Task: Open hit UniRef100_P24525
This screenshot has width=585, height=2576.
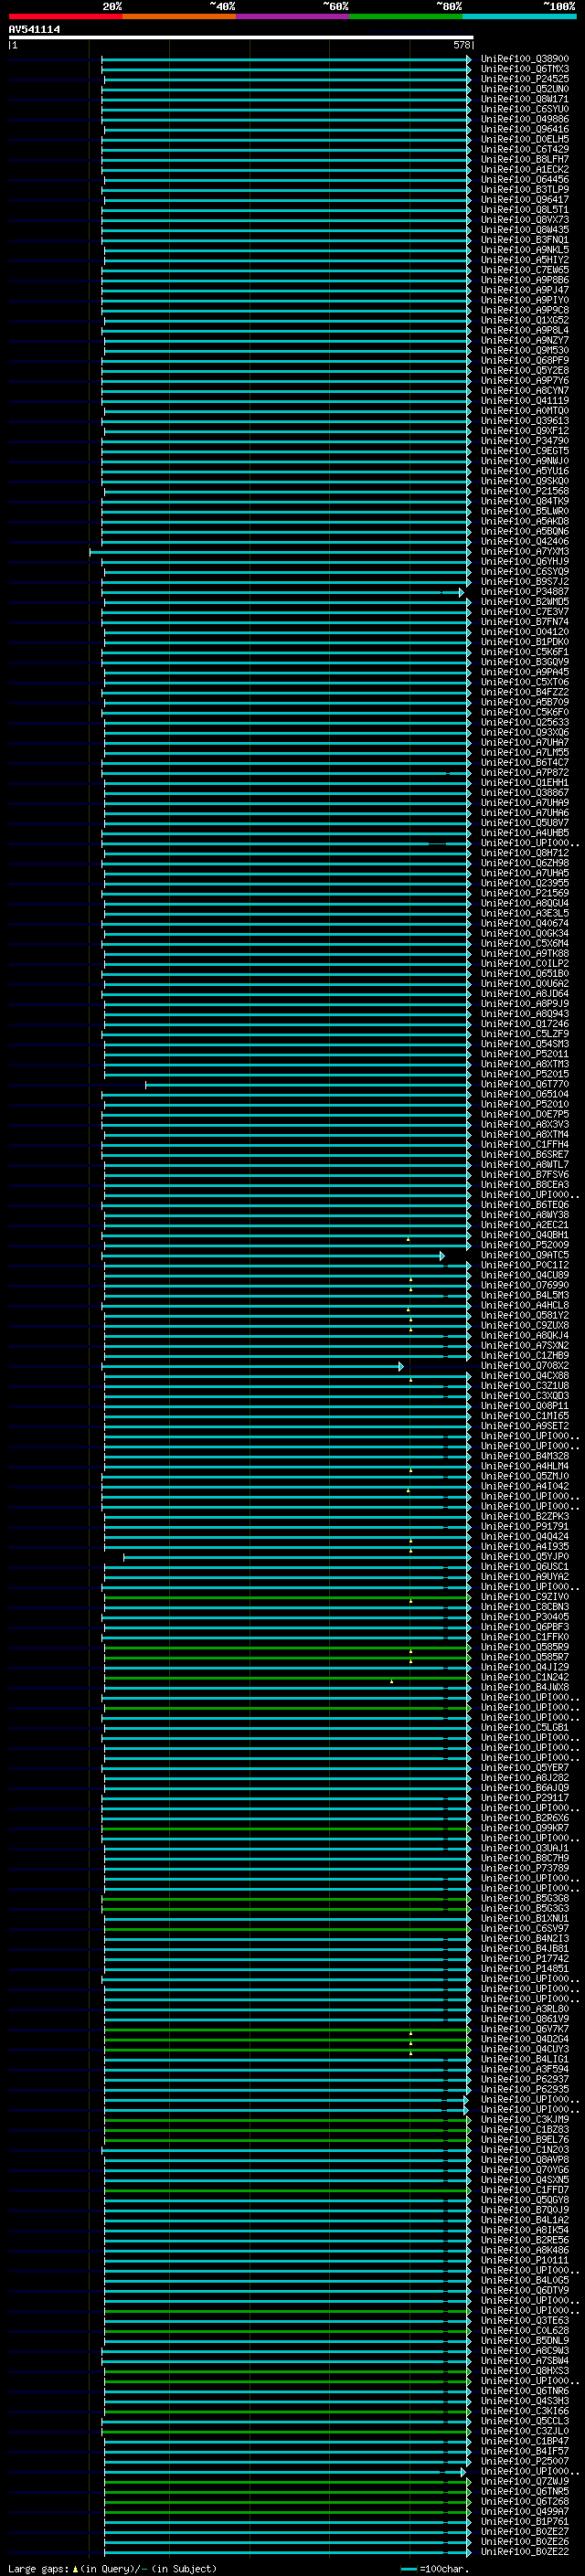Action: [x=525, y=79]
